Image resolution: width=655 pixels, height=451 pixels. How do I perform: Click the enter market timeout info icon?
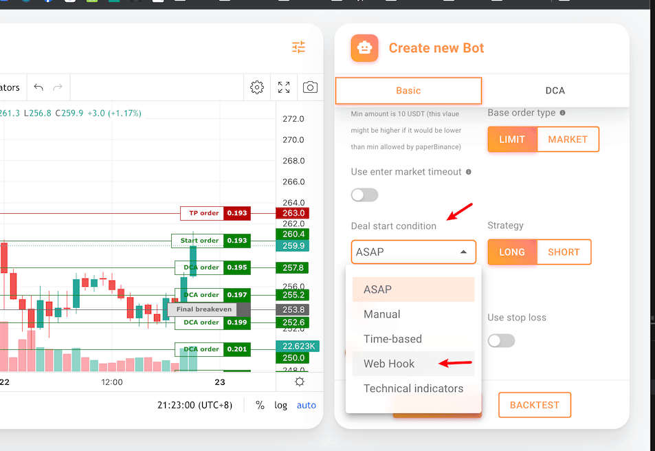pos(469,172)
